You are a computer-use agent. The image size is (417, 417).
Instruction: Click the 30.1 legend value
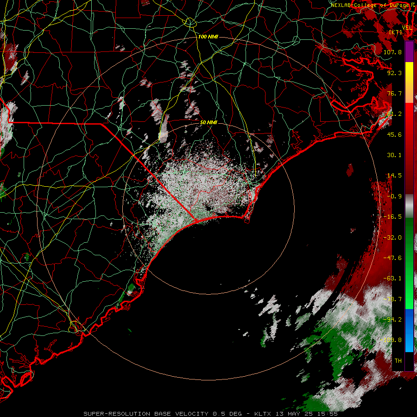point(394,155)
